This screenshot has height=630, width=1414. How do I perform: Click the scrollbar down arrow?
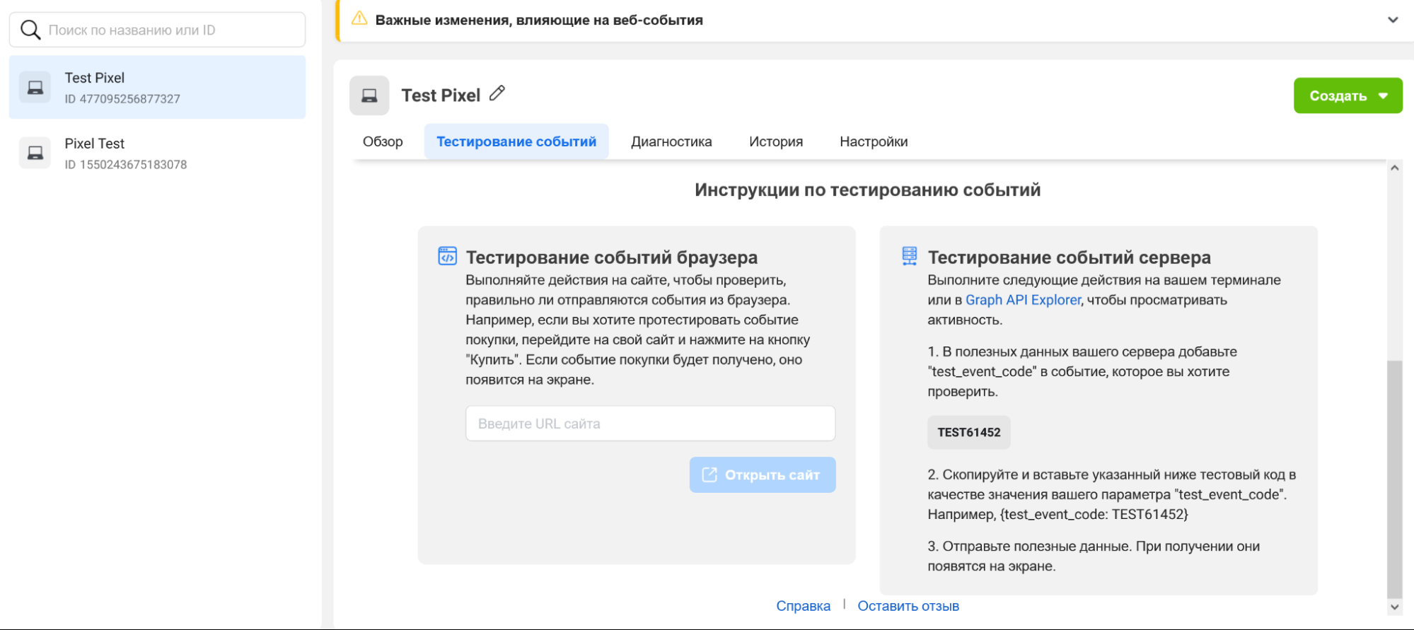(x=1394, y=607)
